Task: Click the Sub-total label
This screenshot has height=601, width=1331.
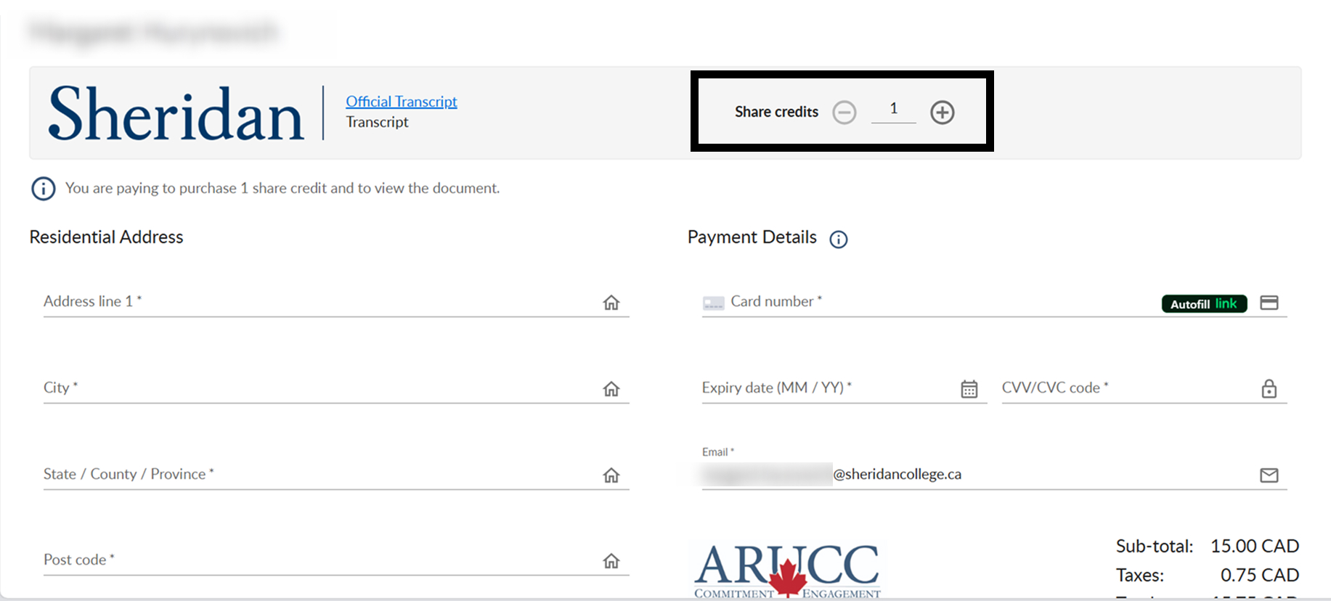Action: point(1155,547)
